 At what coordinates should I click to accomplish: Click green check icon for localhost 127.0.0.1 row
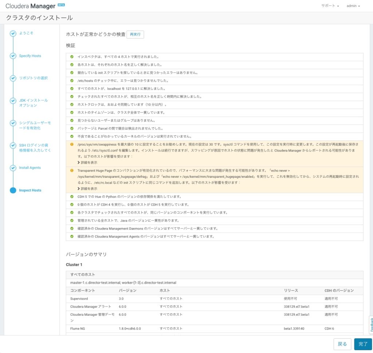point(72,88)
